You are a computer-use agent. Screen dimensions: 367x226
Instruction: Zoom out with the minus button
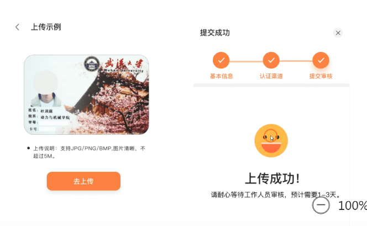[321, 205]
